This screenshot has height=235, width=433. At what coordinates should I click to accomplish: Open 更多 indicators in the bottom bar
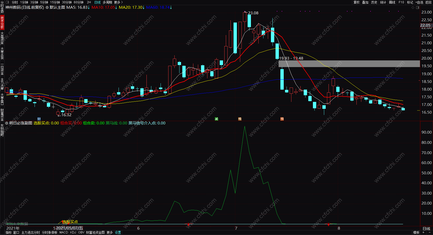[x=110, y=232]
